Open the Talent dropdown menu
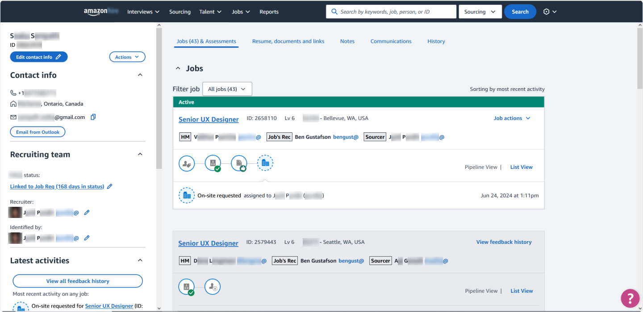The height and width of the screenshot is (312, 643). click(210, 12)
